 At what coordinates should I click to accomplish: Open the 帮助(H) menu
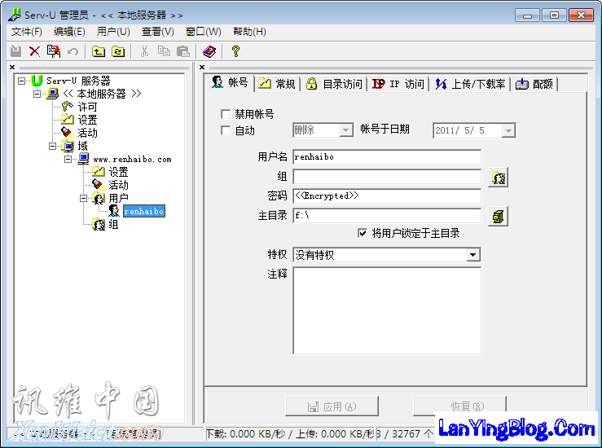tap(249, 32)
